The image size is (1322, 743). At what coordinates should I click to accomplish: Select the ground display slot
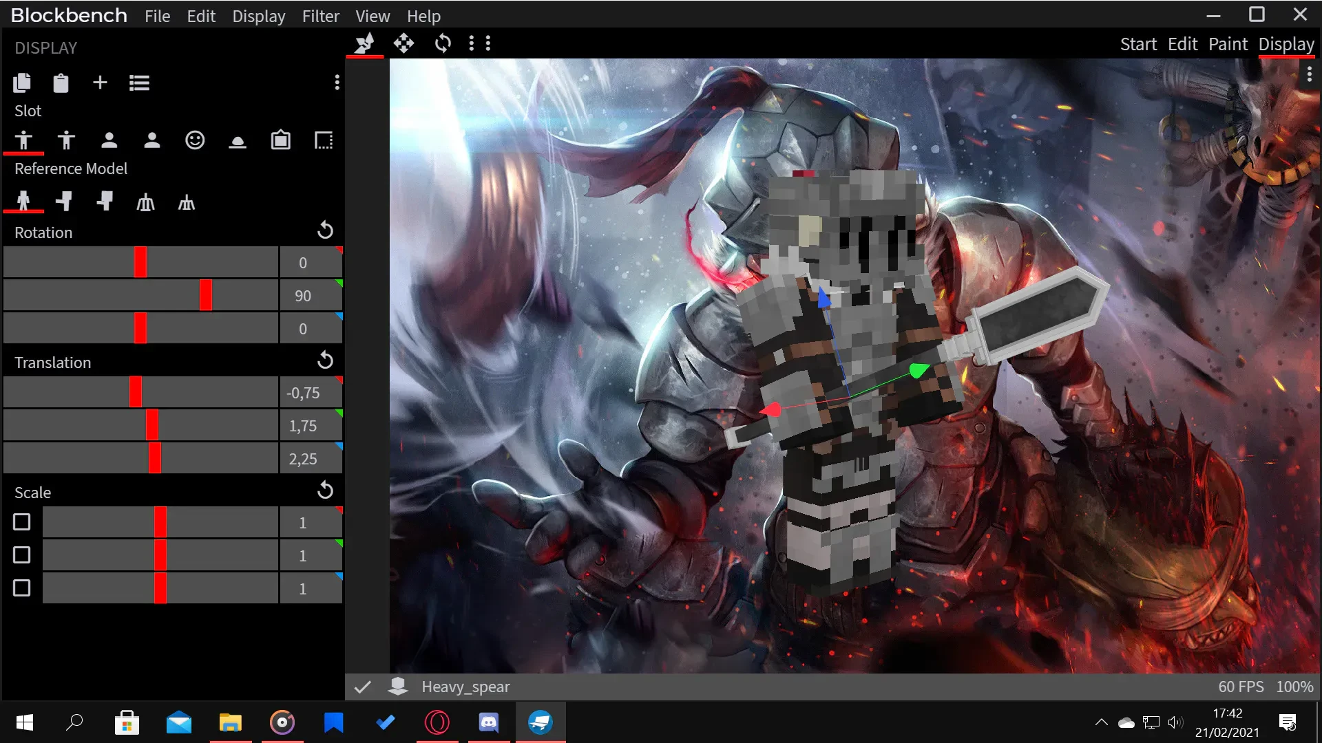[x=238, y=142]
